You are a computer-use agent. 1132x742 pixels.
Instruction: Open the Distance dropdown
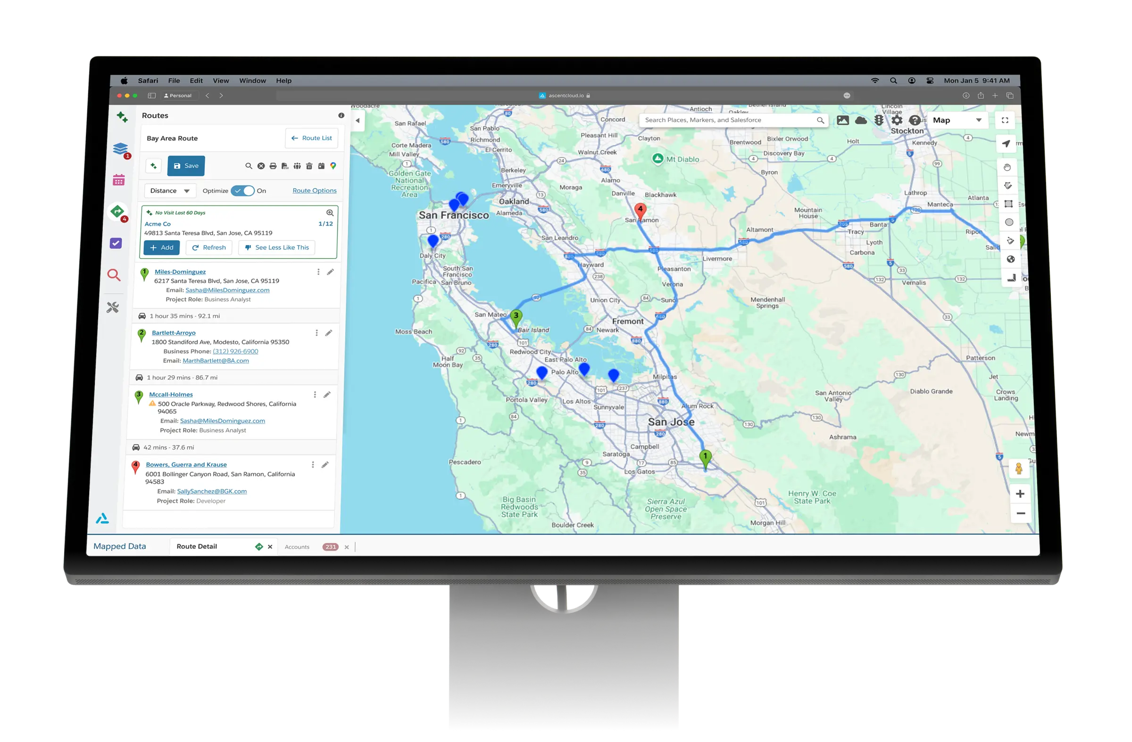click(x=170, y=190)
